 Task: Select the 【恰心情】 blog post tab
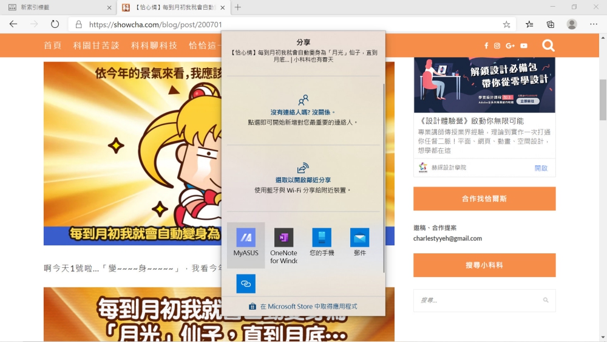(x=174, y=7)
